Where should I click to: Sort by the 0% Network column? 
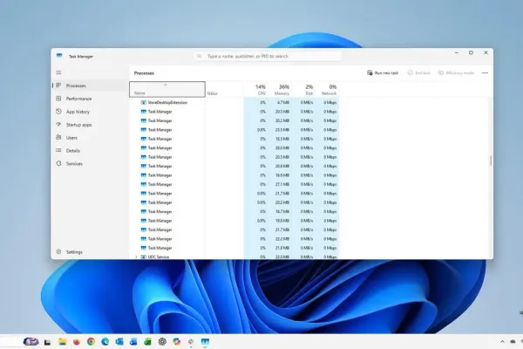coord(327,89)
